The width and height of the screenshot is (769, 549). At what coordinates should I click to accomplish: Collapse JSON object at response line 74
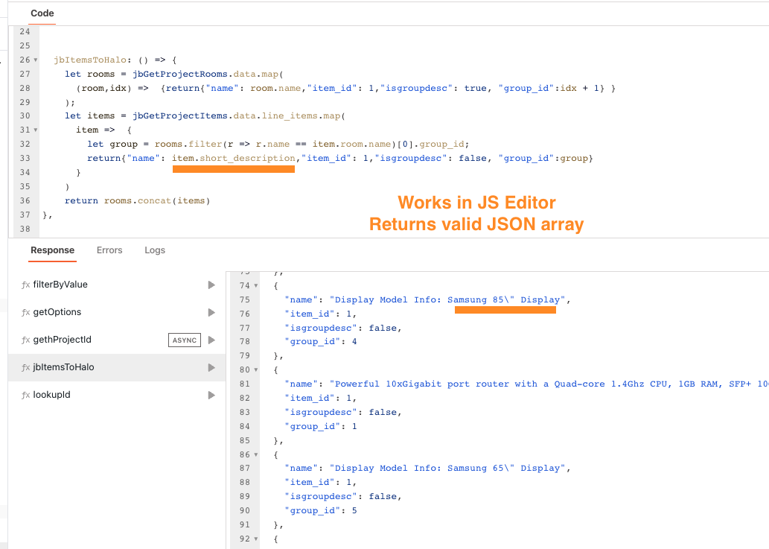coord(256,285)
